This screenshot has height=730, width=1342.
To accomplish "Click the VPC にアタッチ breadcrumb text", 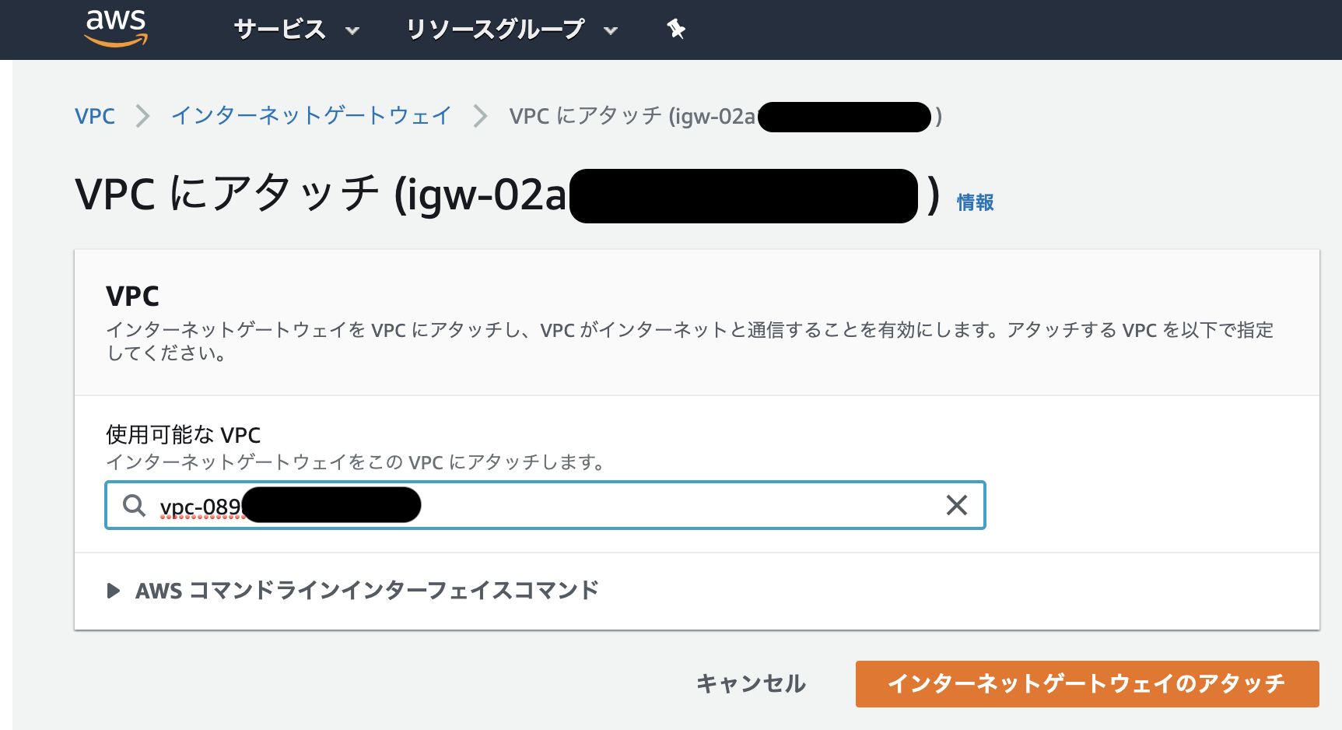I will [725, 116].
